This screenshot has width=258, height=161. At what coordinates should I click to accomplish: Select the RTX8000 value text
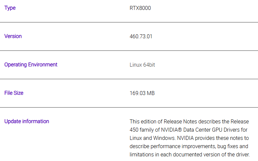tap(140, 8)
